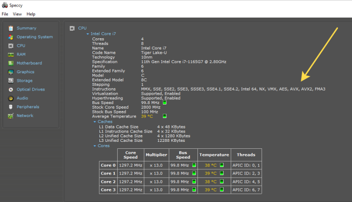
Task: Click Core 1 temperature graph icon
Action: tap(222, 173)
